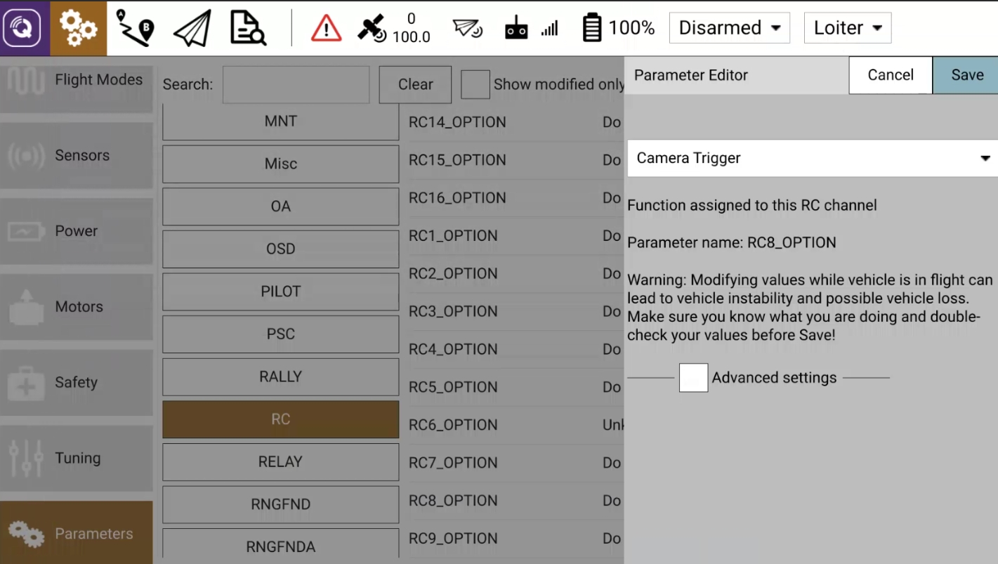The height and width of the screenshot is (564, 998).
Task: Open Vehicle Setup gears icon
Action: point(78,28)
